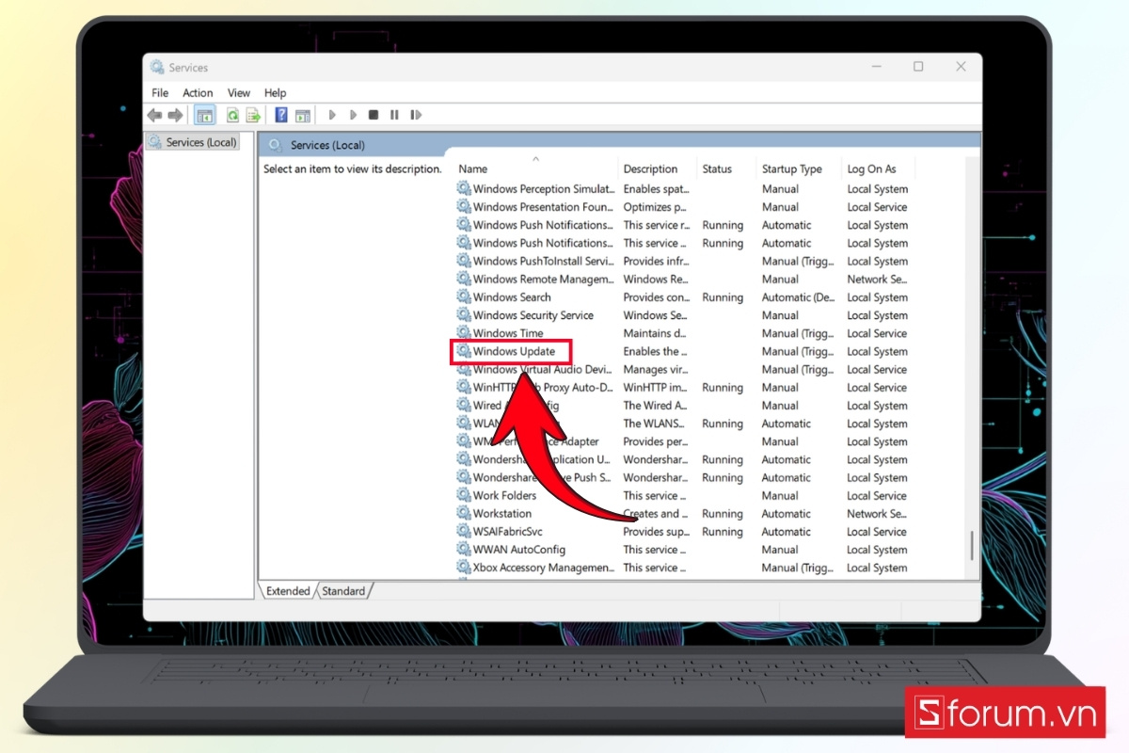This screenshot has width=1129, height=753.
Task: Click 'Local Service' log on of Work Folders
Action: (877, 496)
